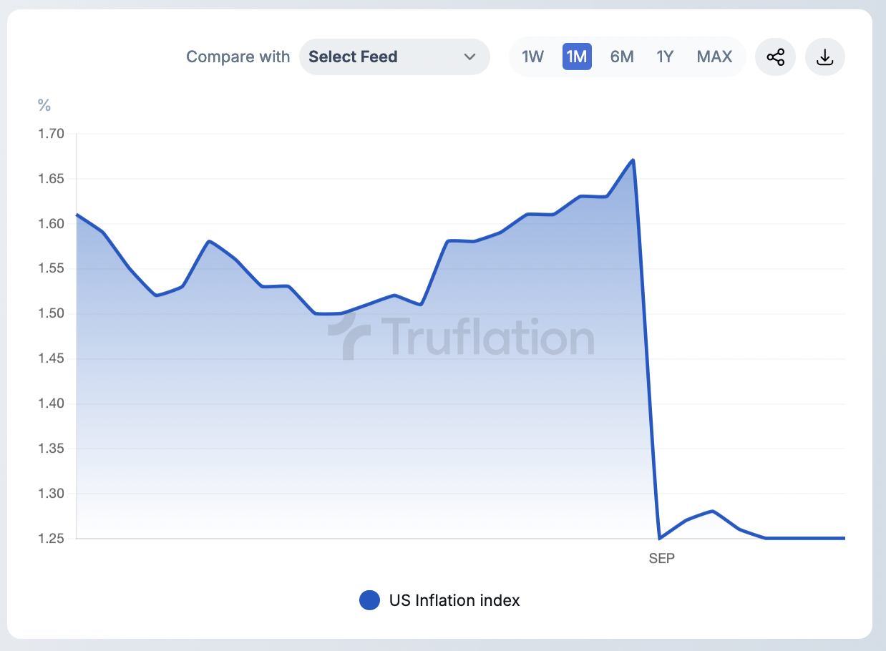Toggle the US Inflation index legend dot
Viewport: 886px width, 651px height.
click(x=369, y=600)
